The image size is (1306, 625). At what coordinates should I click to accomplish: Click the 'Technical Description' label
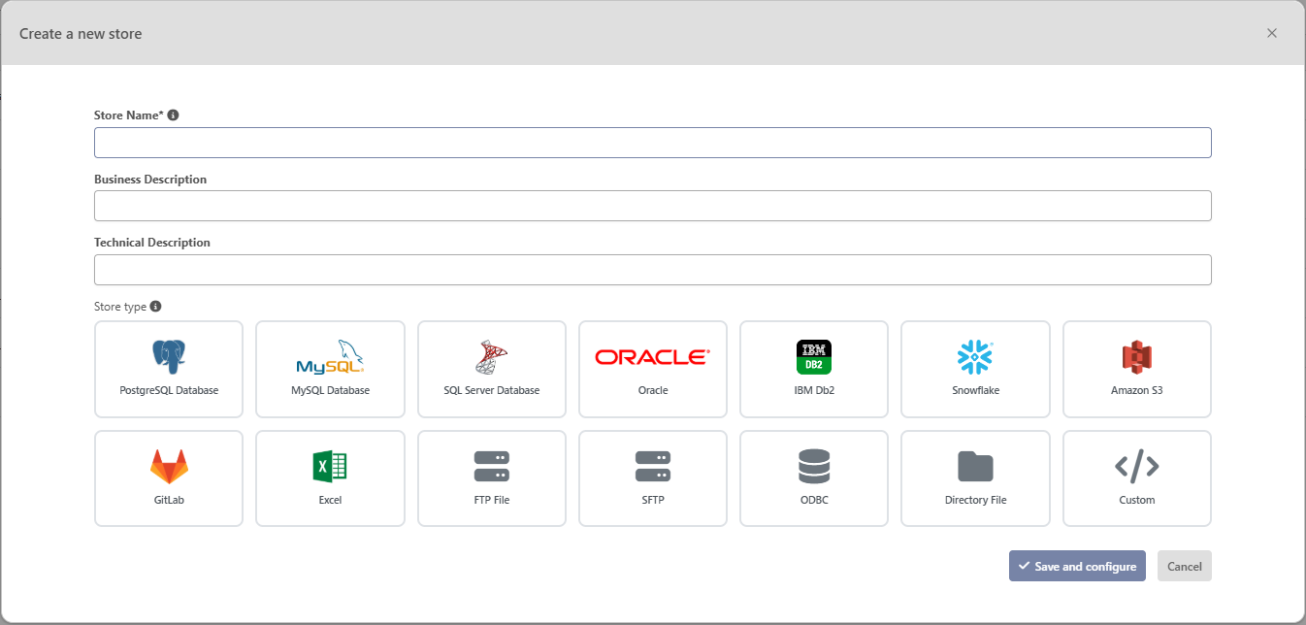point(152,243)
